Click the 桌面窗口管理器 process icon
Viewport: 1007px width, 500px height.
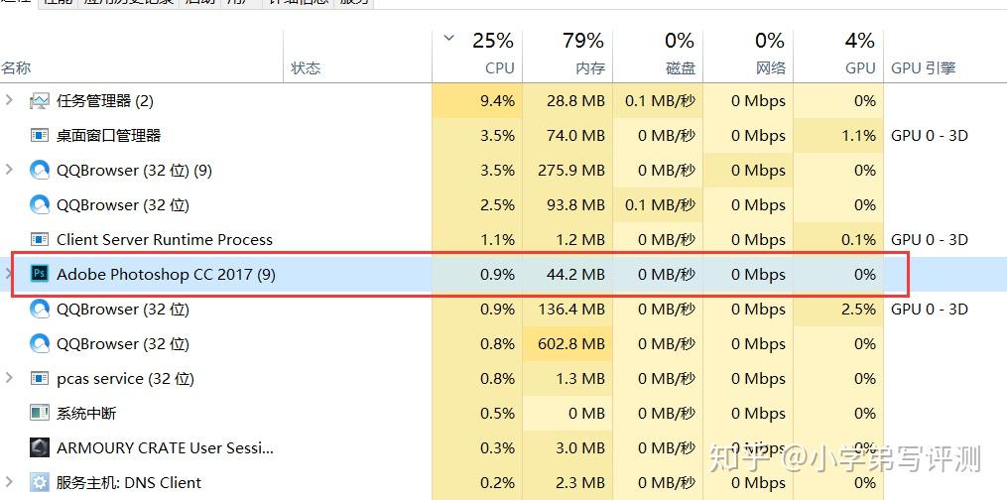pyautogui.click(x=40, y=136)
